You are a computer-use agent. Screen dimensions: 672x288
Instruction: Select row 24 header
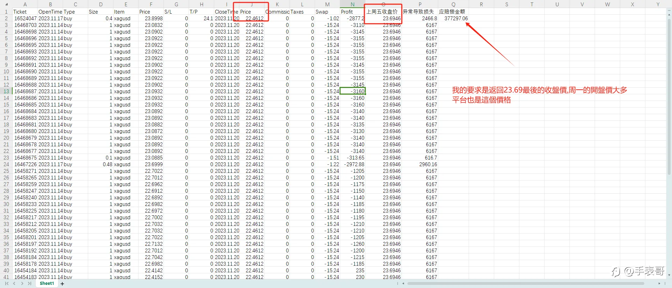coord(6,164)
